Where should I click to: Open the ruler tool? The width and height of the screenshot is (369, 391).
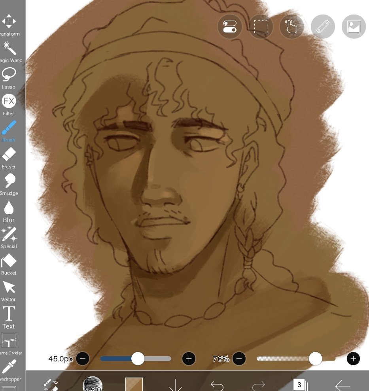[323, 26]
